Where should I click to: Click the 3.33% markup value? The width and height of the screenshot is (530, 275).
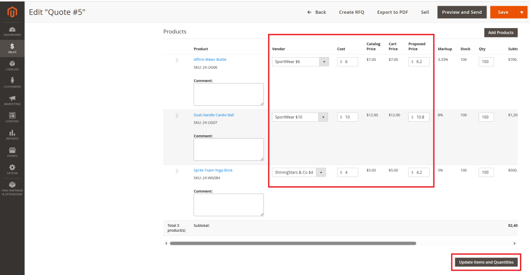click(x=443, y=59)
